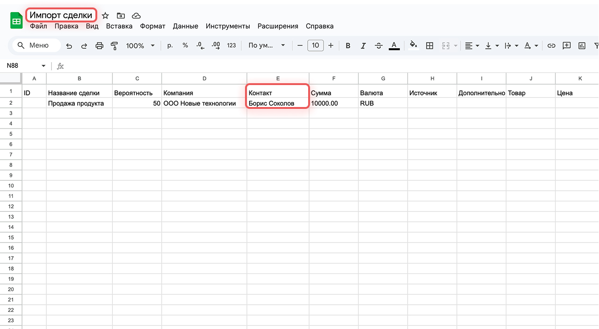
Task: Decrease decimal places
Action: click(x=200, y=45)
